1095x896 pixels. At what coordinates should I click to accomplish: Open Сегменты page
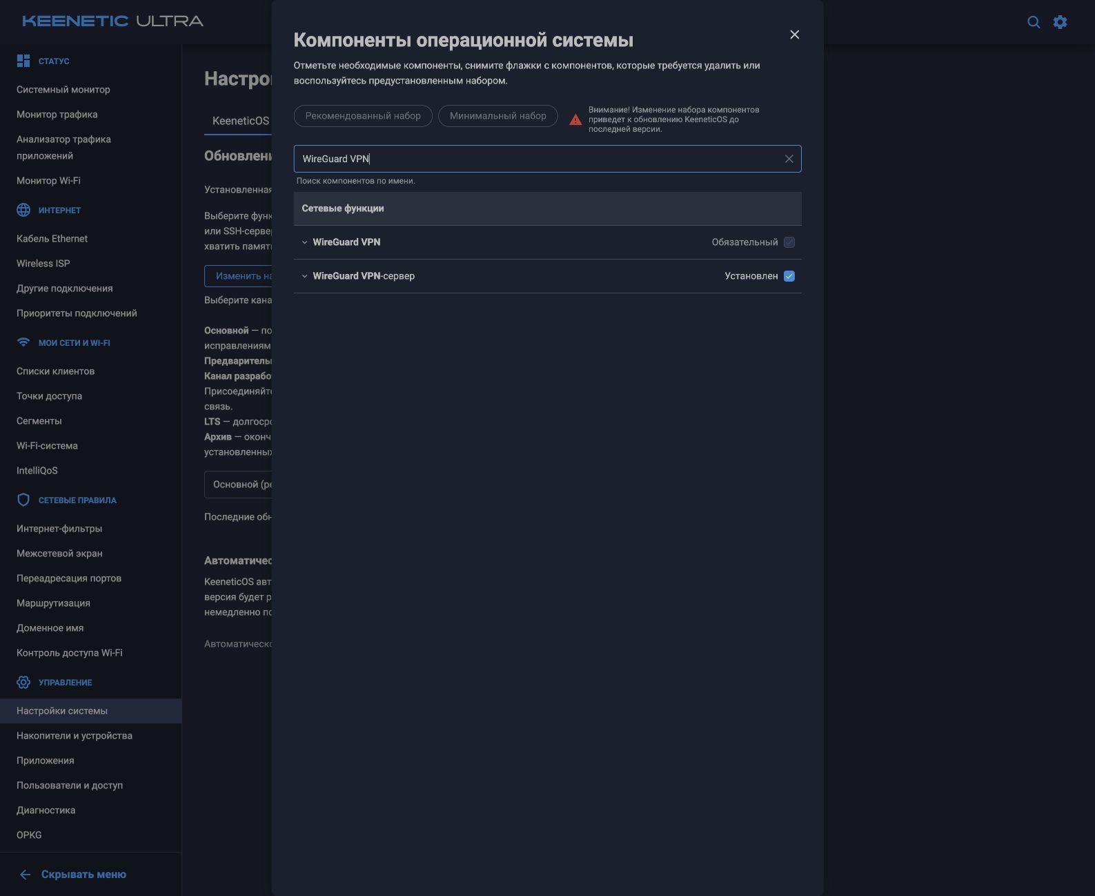coord(39,421)
